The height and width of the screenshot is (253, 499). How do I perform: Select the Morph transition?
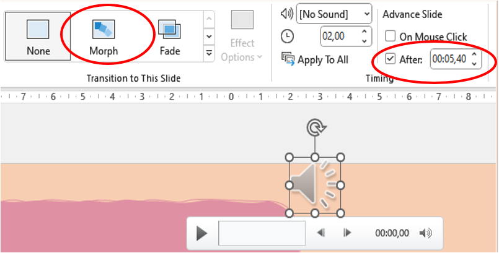click(x=104, y=37)
